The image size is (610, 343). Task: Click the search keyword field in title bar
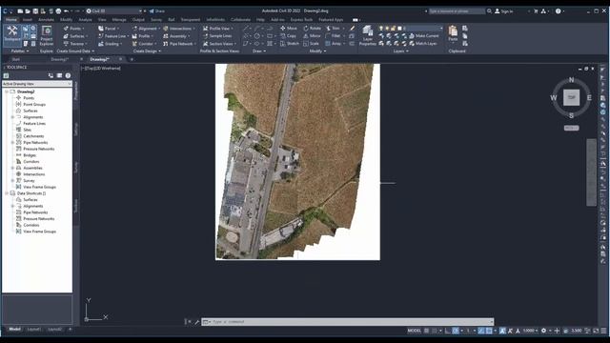click(457, 11)
